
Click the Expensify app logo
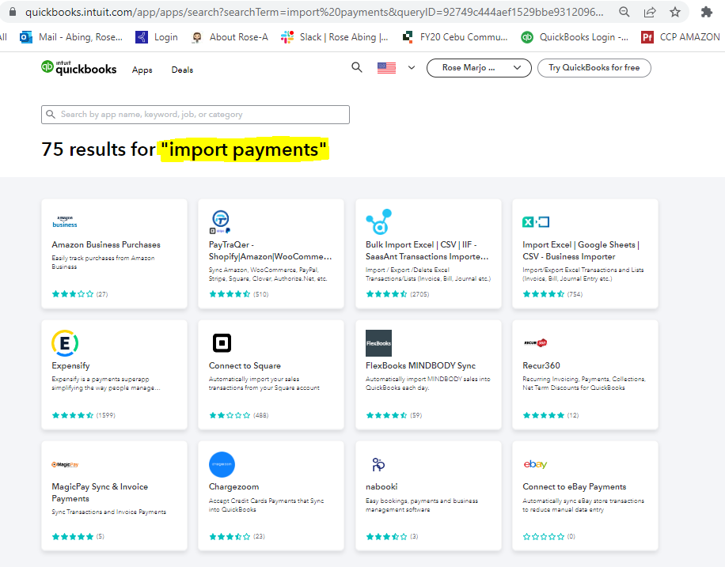tap(65, 343)
